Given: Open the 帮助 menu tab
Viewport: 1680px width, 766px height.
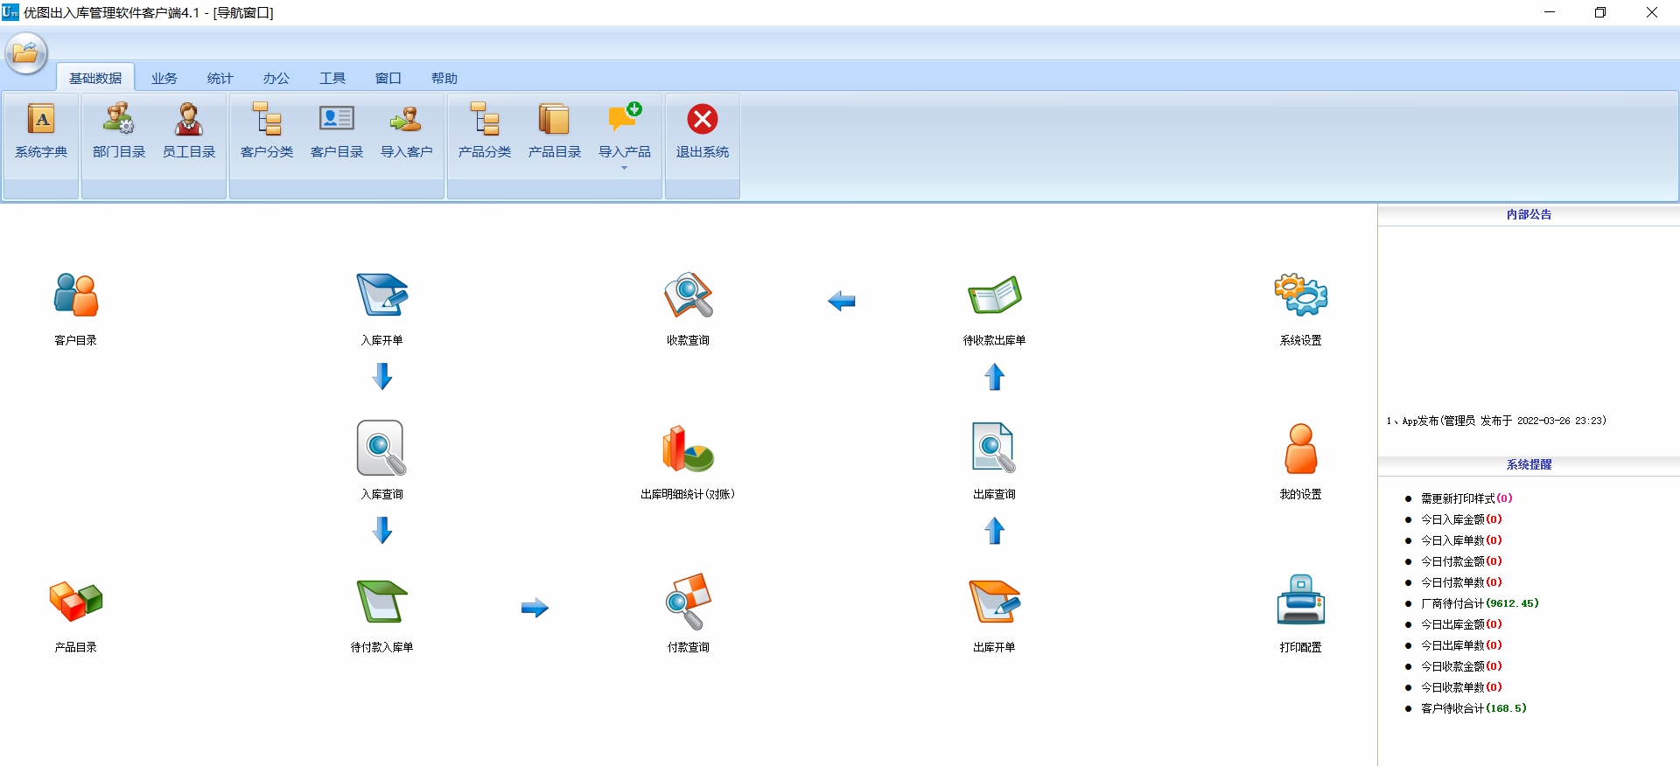Looking at the screenshot, I should [x=444, y=78].
